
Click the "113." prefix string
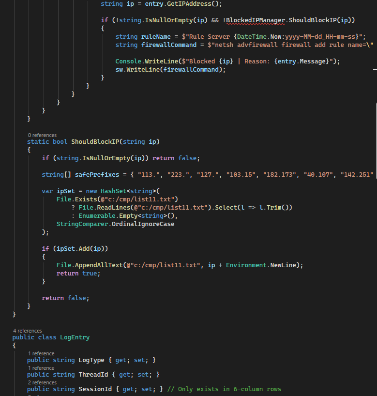click(x=150, y=174)
